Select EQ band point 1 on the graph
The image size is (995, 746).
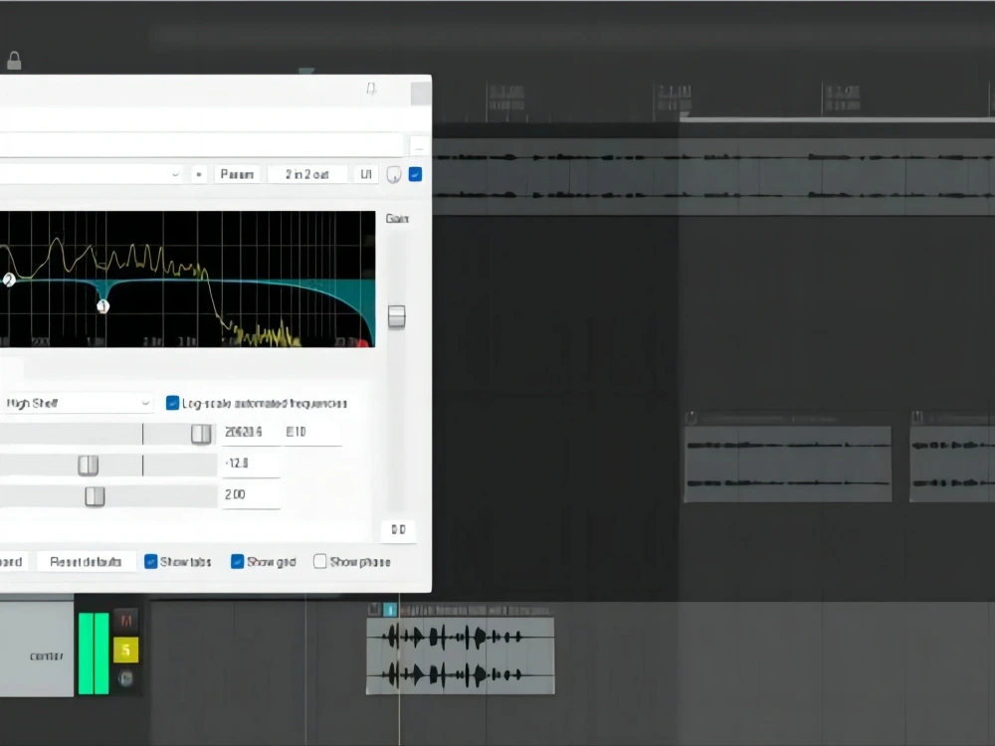pyautogui.click(x=103, y=307)
